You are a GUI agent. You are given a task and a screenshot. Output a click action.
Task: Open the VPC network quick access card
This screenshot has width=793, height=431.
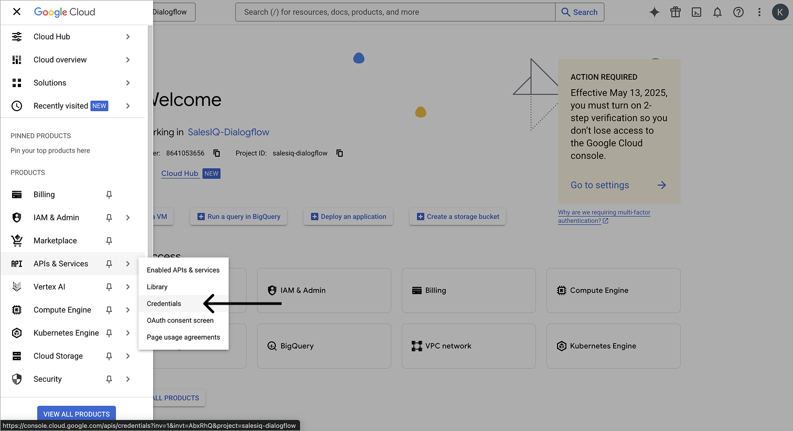(469, 346)
